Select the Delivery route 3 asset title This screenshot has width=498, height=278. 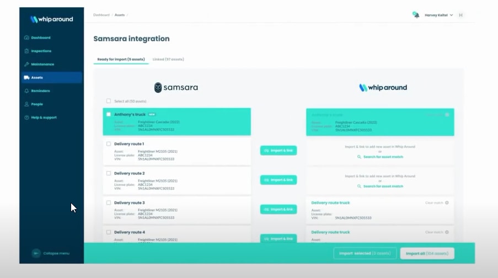pyautogui.click(x=129, y=202)
